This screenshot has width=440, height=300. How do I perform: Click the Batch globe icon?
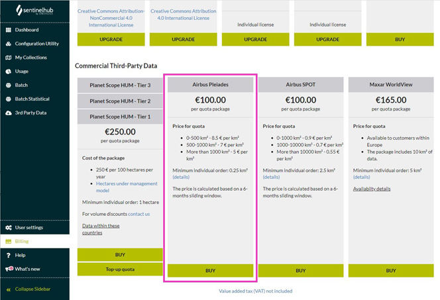pos(9,85)
